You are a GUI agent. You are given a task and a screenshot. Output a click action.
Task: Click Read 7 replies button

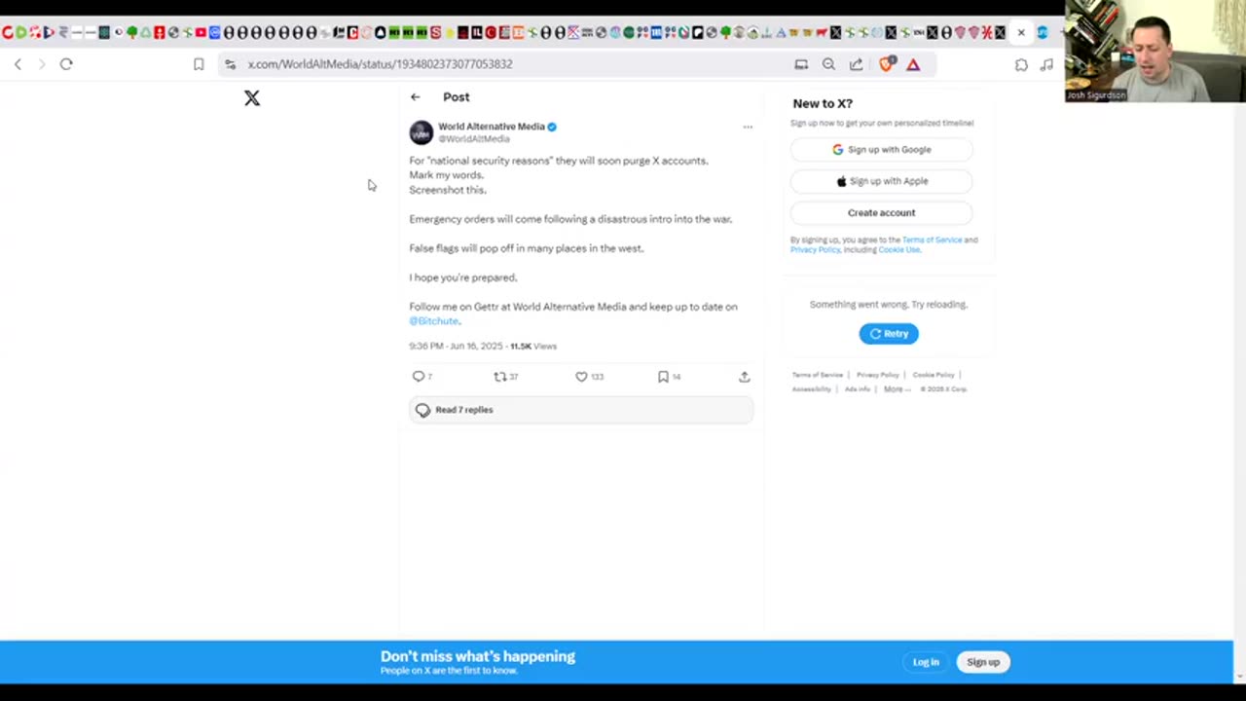[x=581, y=410]
